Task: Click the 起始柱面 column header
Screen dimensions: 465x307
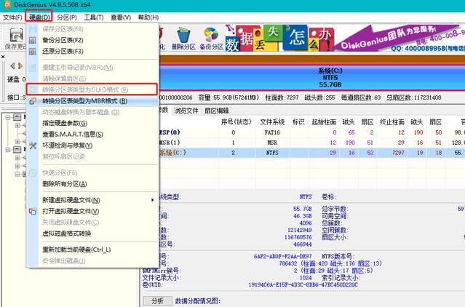Action: coord(324,121)
